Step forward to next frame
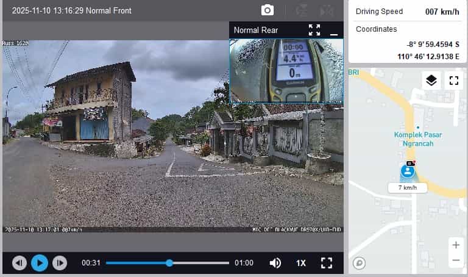 point(59,263)
